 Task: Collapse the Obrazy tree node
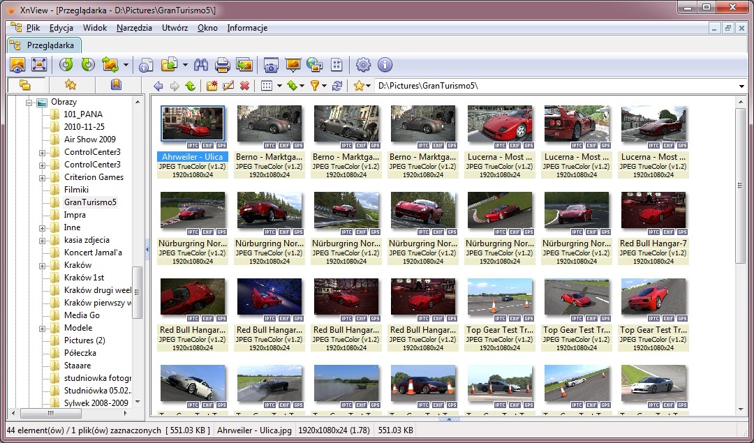pos(29,103)
